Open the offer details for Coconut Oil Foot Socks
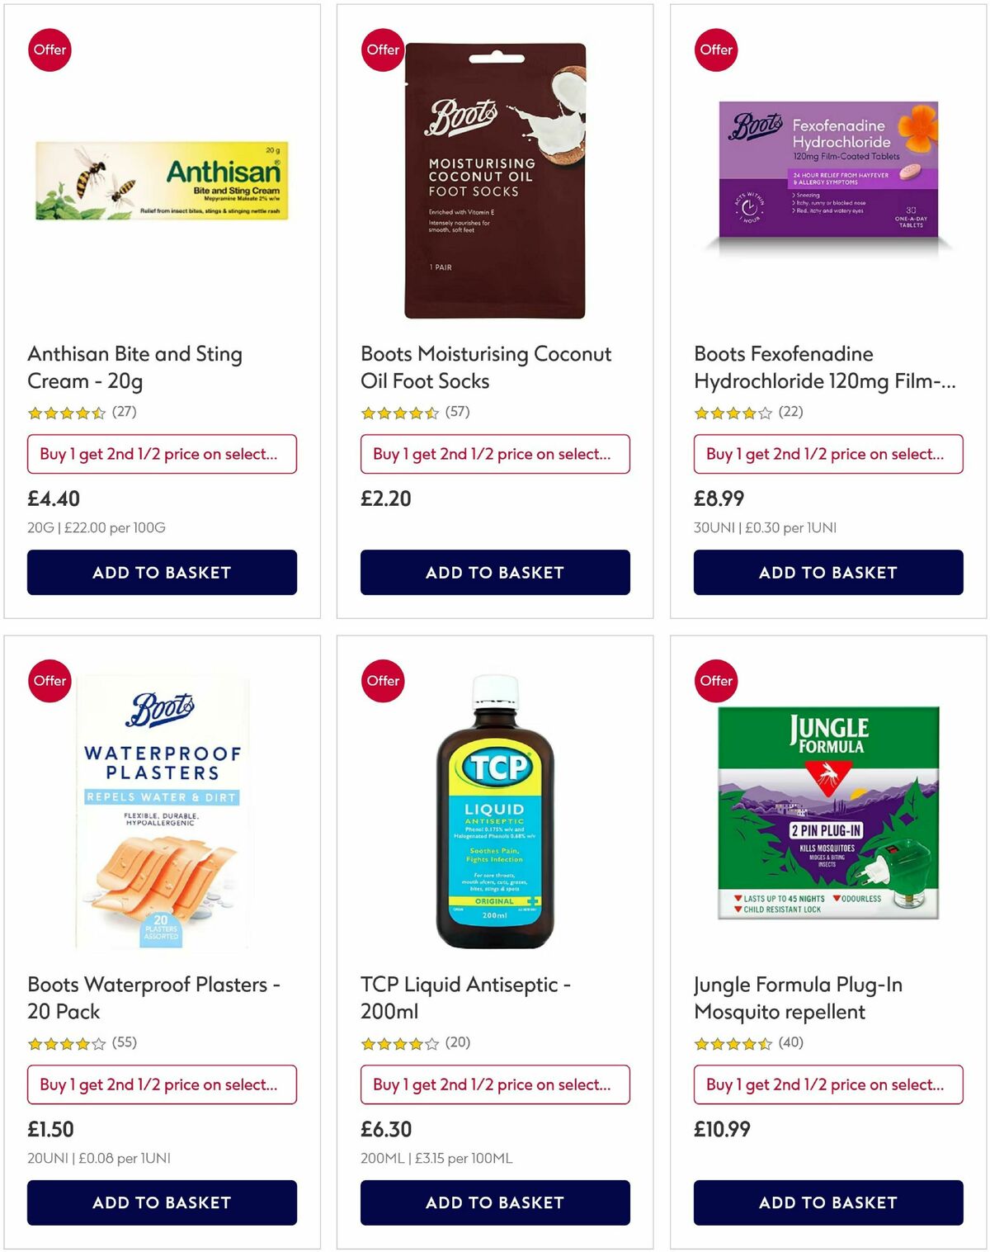Viewport: 990px width, 1252px height. click(495, 454)
